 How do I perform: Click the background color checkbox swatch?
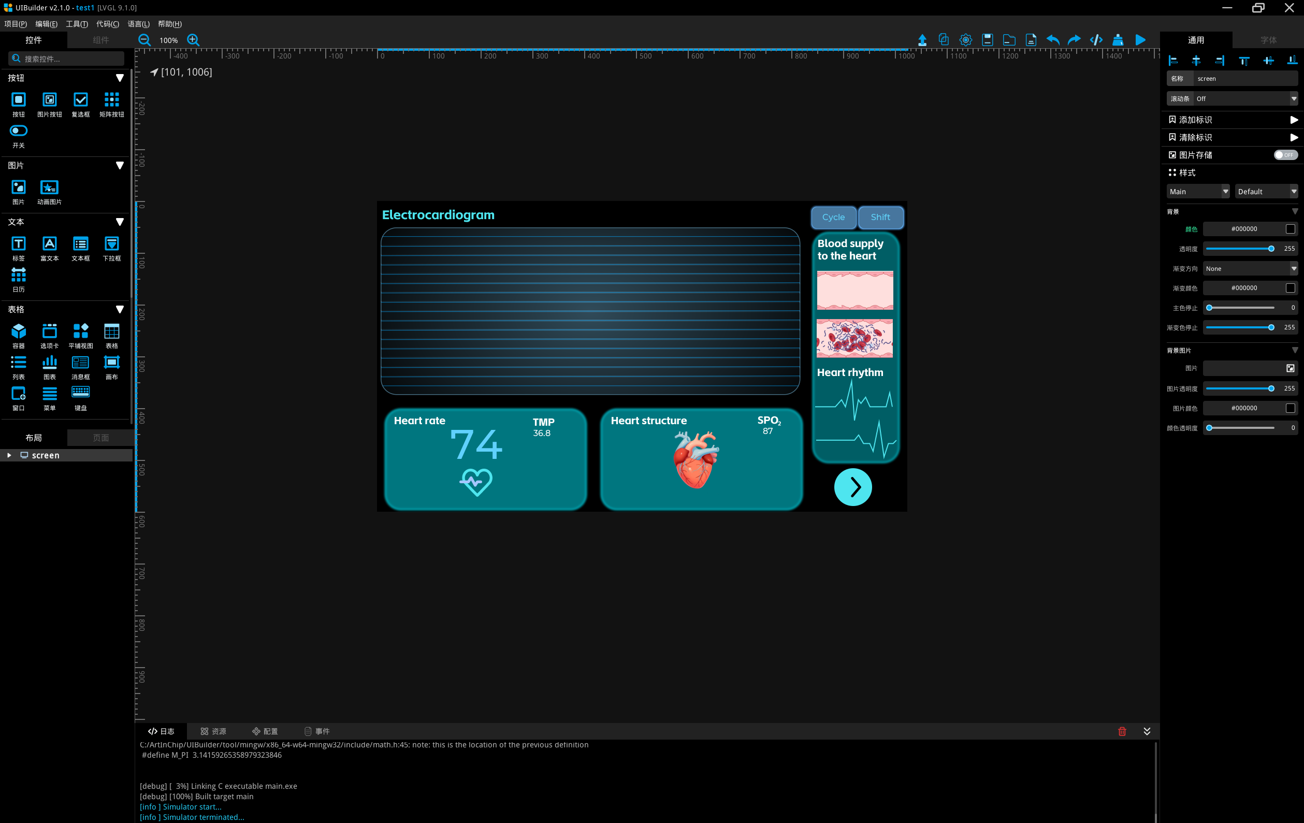click(1290, 229)
